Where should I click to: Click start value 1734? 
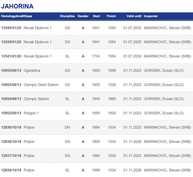96,56
